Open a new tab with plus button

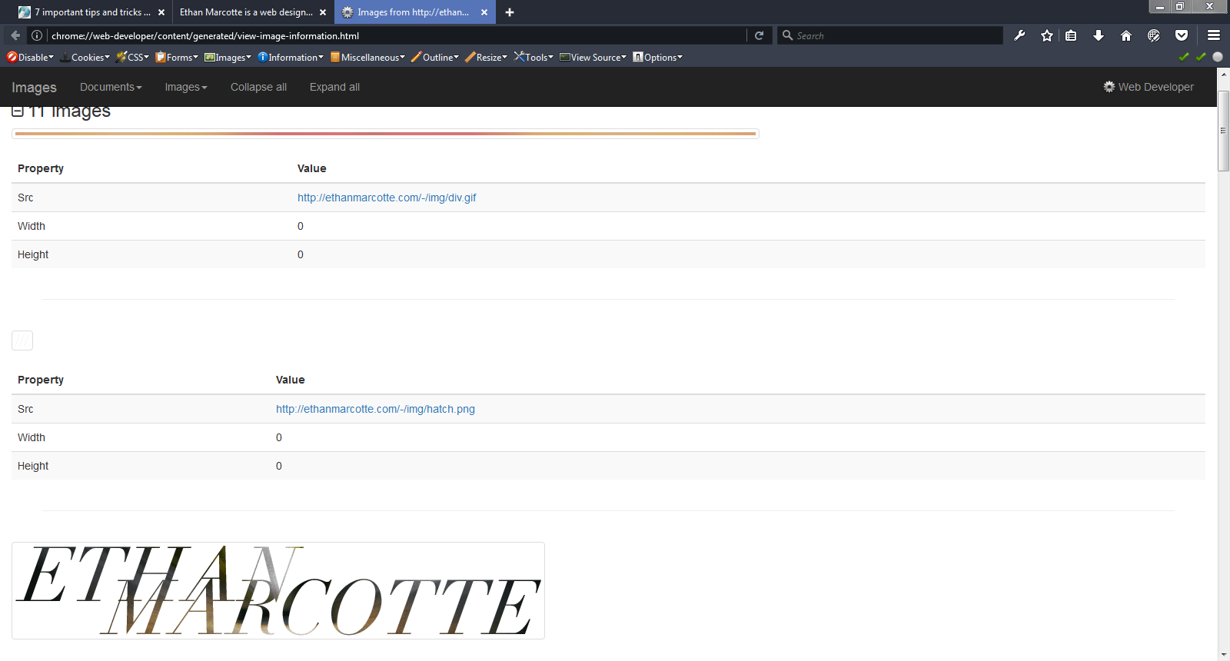tap(510, 12)
